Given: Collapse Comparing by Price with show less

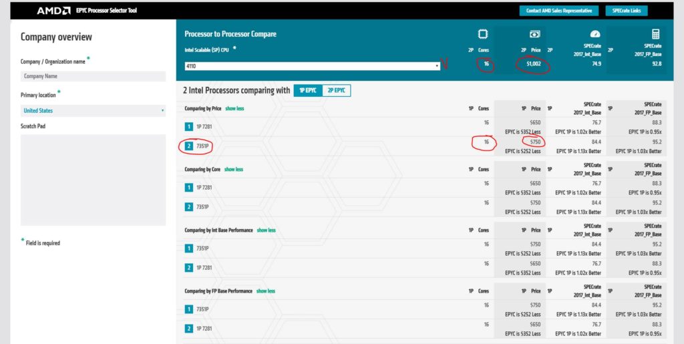Looking at the screenshot, I should tap(234, 109).
